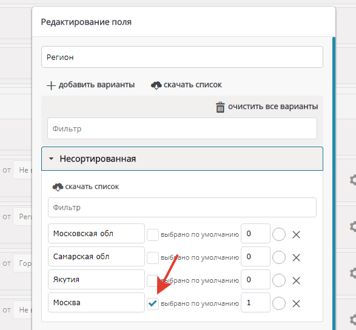Click the Регион field name input
This screenshot has width=356, height=330.
point(182,57)
